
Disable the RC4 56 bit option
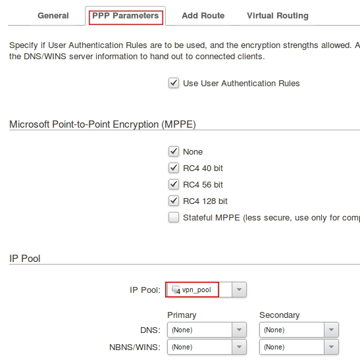pos(174,184)
